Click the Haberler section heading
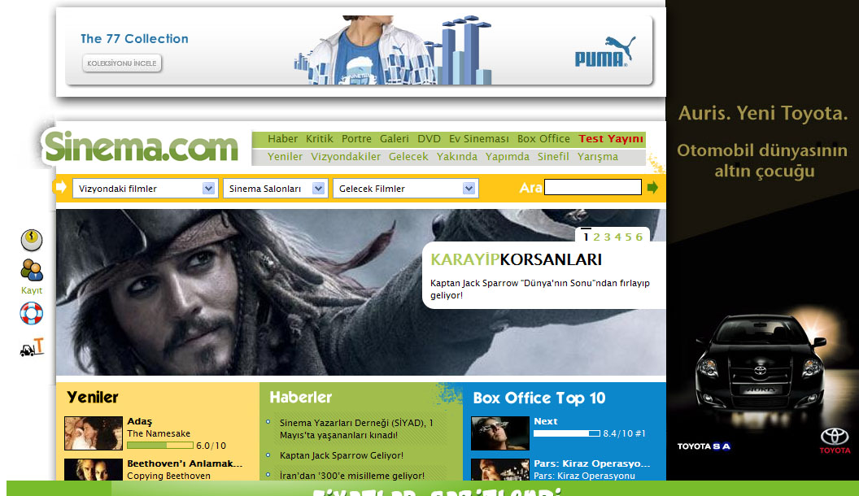 click(x=301, y=397)
